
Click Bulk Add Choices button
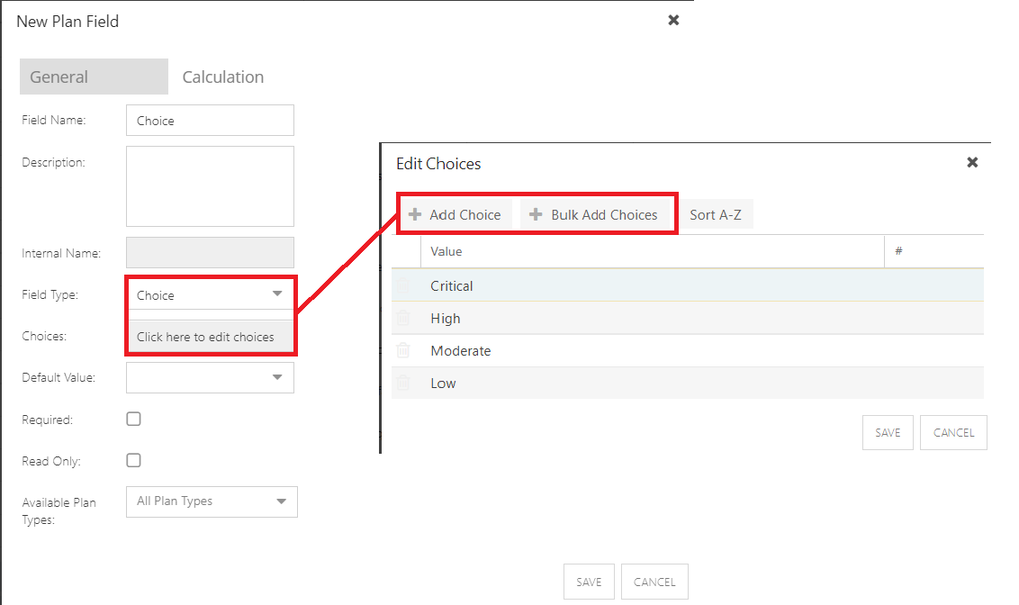(594, 214)
